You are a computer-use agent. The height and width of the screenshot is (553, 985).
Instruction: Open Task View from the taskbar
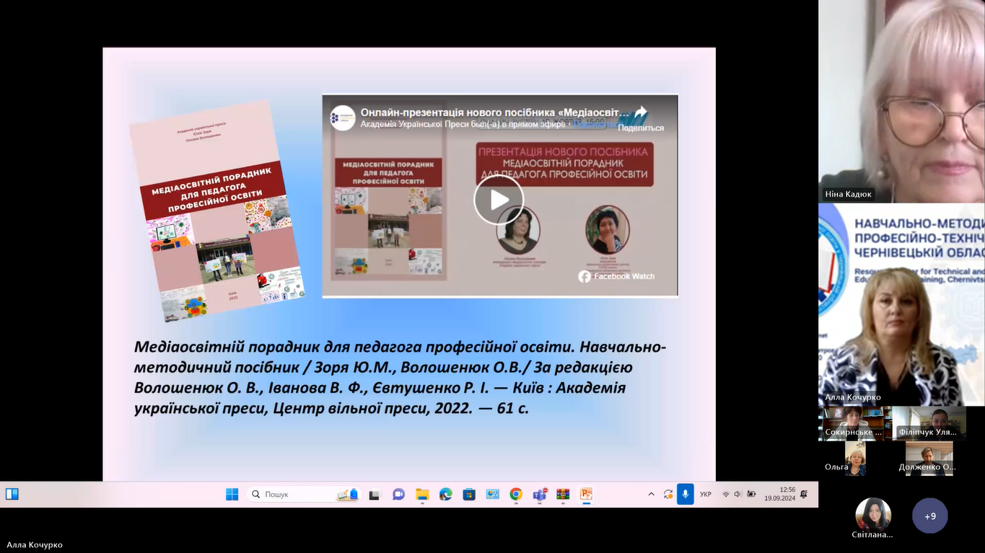pyautogui.click(x=375, y=495)
